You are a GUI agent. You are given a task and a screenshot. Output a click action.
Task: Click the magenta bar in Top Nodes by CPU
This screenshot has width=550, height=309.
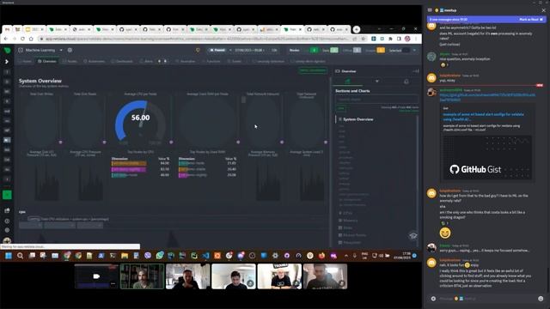[129, 169]
